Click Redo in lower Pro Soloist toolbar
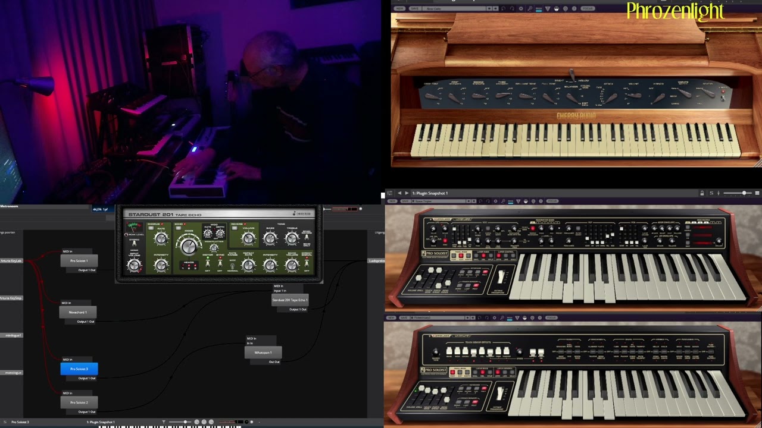The width and height of the screenshot is (762, 428). pyautogui.click(x=488, y=318)
